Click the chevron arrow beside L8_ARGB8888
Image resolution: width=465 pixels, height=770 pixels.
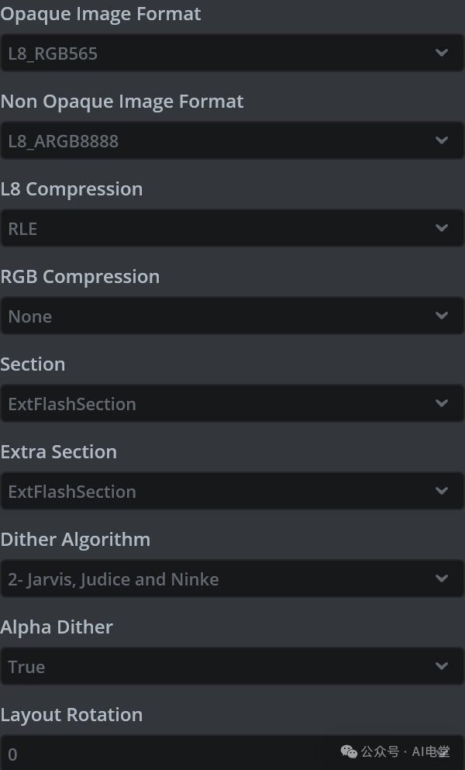click(x=442, y=141)
